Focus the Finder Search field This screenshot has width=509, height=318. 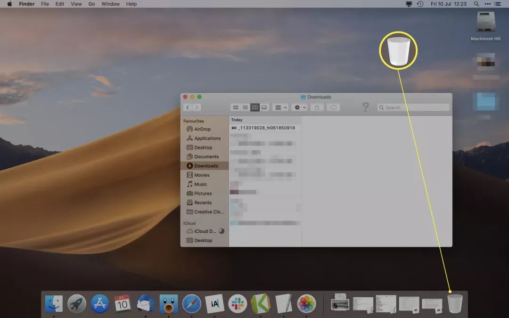coord(413,107)
